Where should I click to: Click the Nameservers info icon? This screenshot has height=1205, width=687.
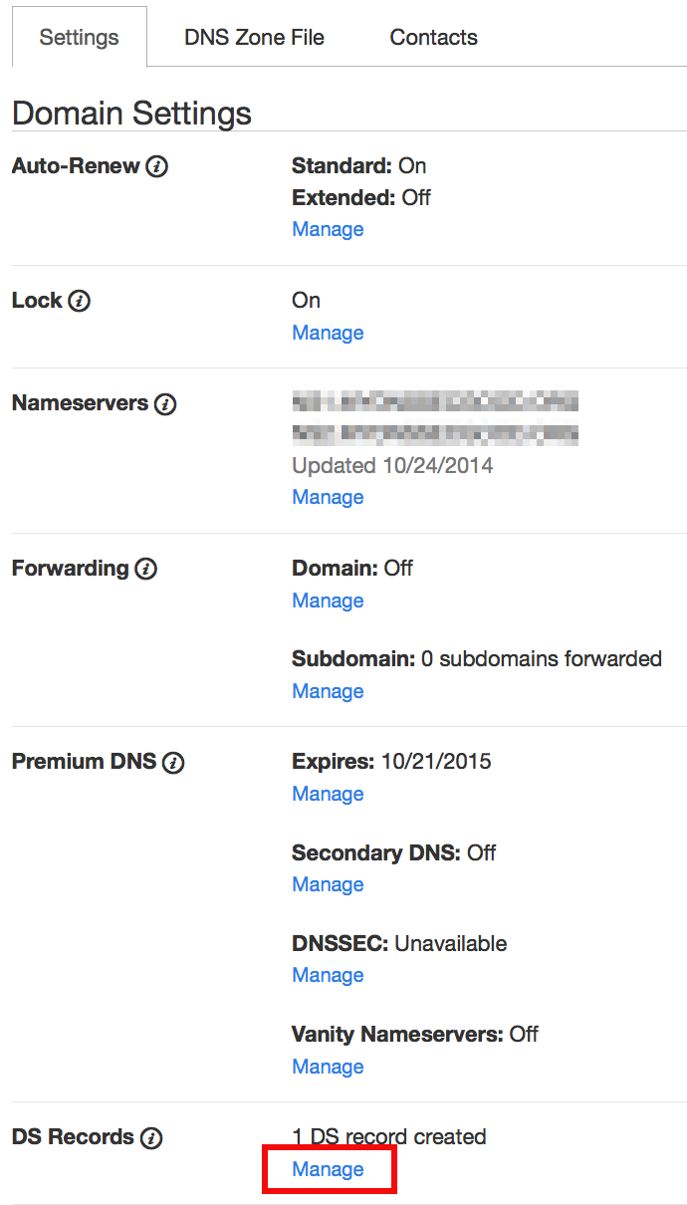[x=165, y=404]
